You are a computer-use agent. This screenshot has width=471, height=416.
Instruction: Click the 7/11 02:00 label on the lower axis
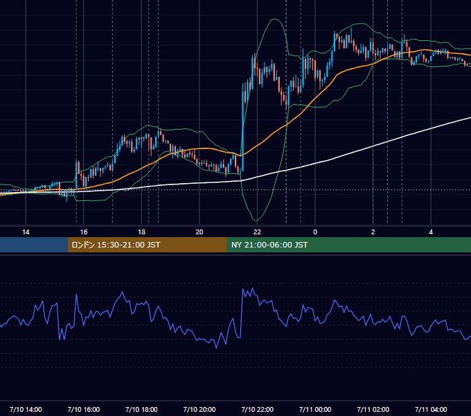[373, 409]
